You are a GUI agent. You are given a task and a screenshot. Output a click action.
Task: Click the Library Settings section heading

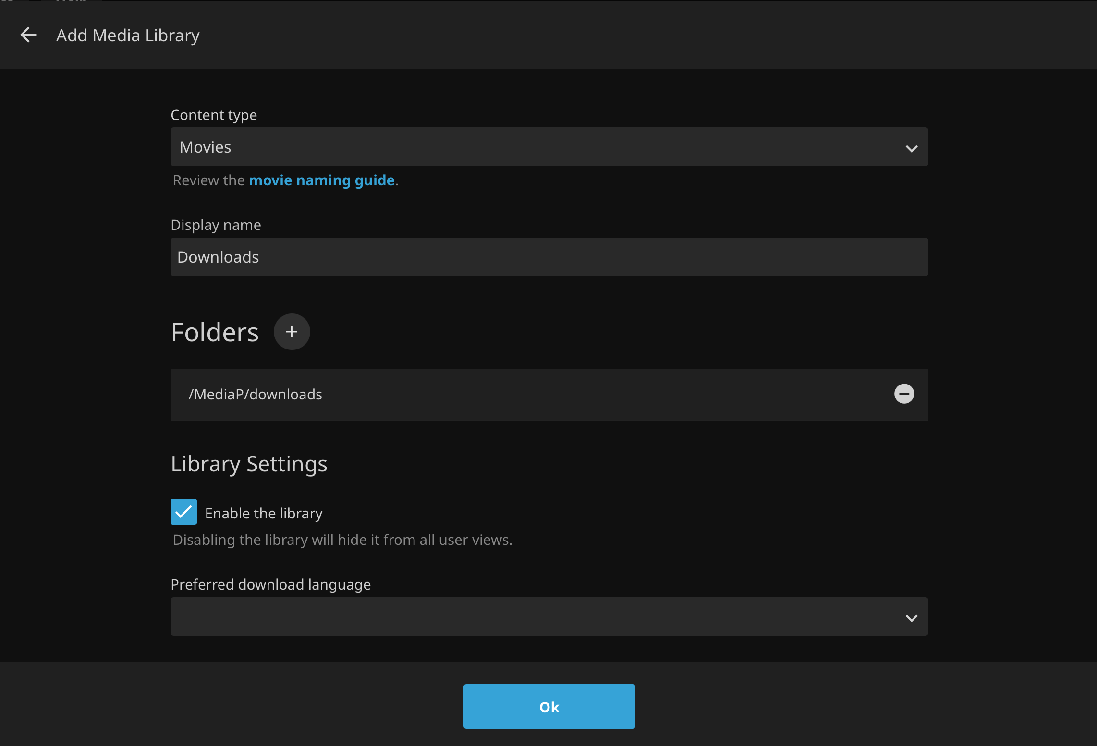(249, 464)
